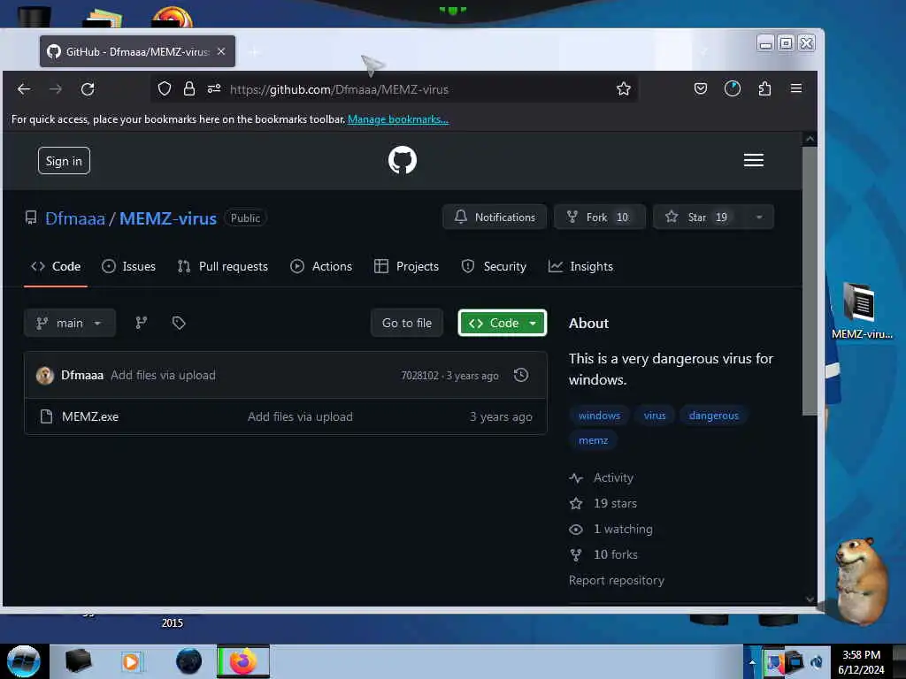Fork the repository
Image resolution: width=906 pixels, height=679 pixels.
point(600,217)
